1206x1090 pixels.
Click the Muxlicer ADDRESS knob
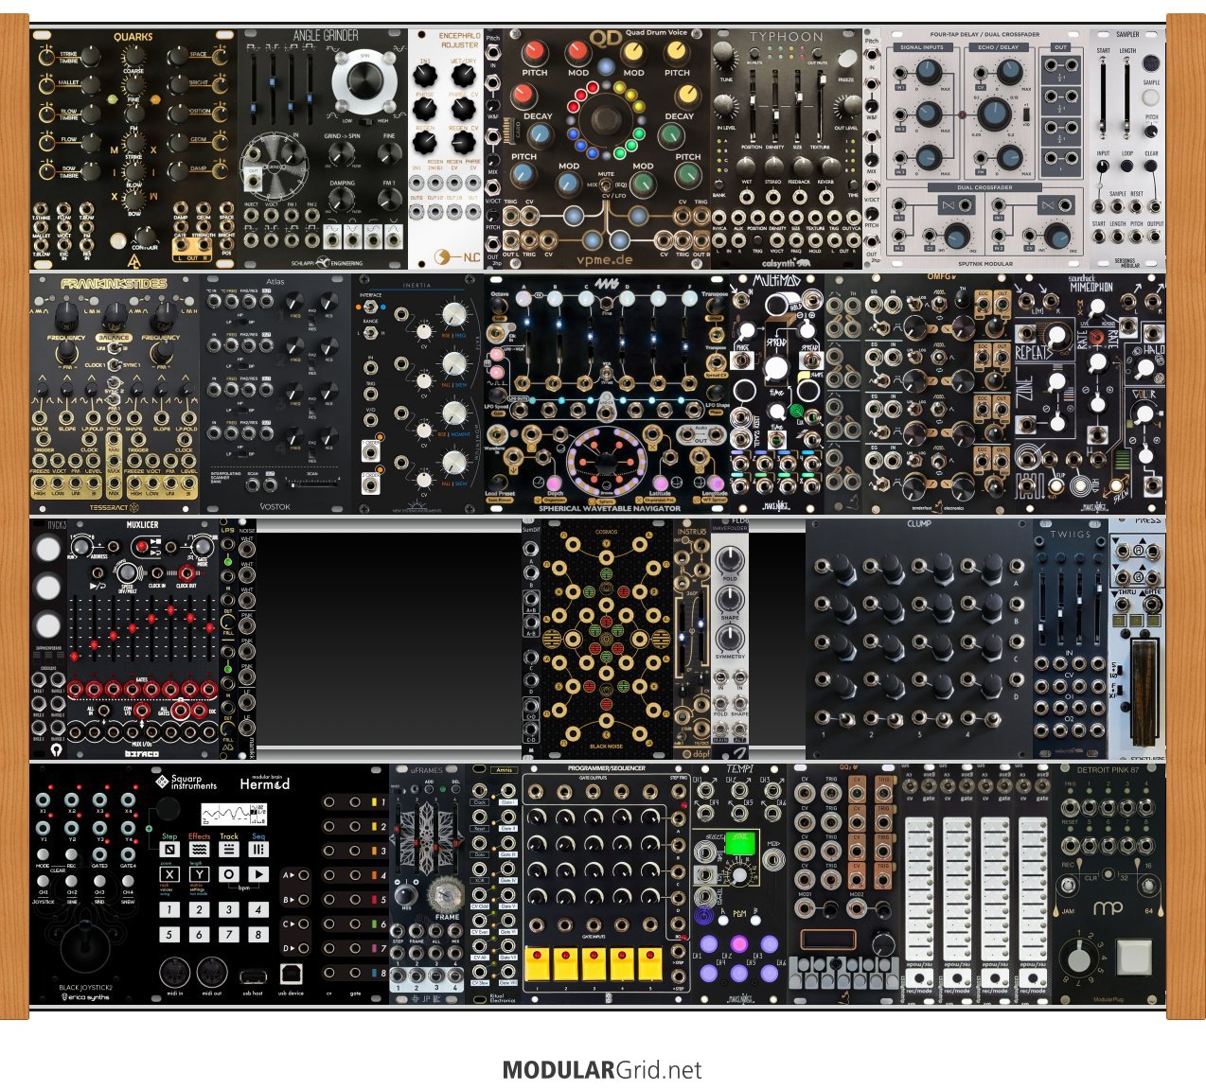point(81,546)
